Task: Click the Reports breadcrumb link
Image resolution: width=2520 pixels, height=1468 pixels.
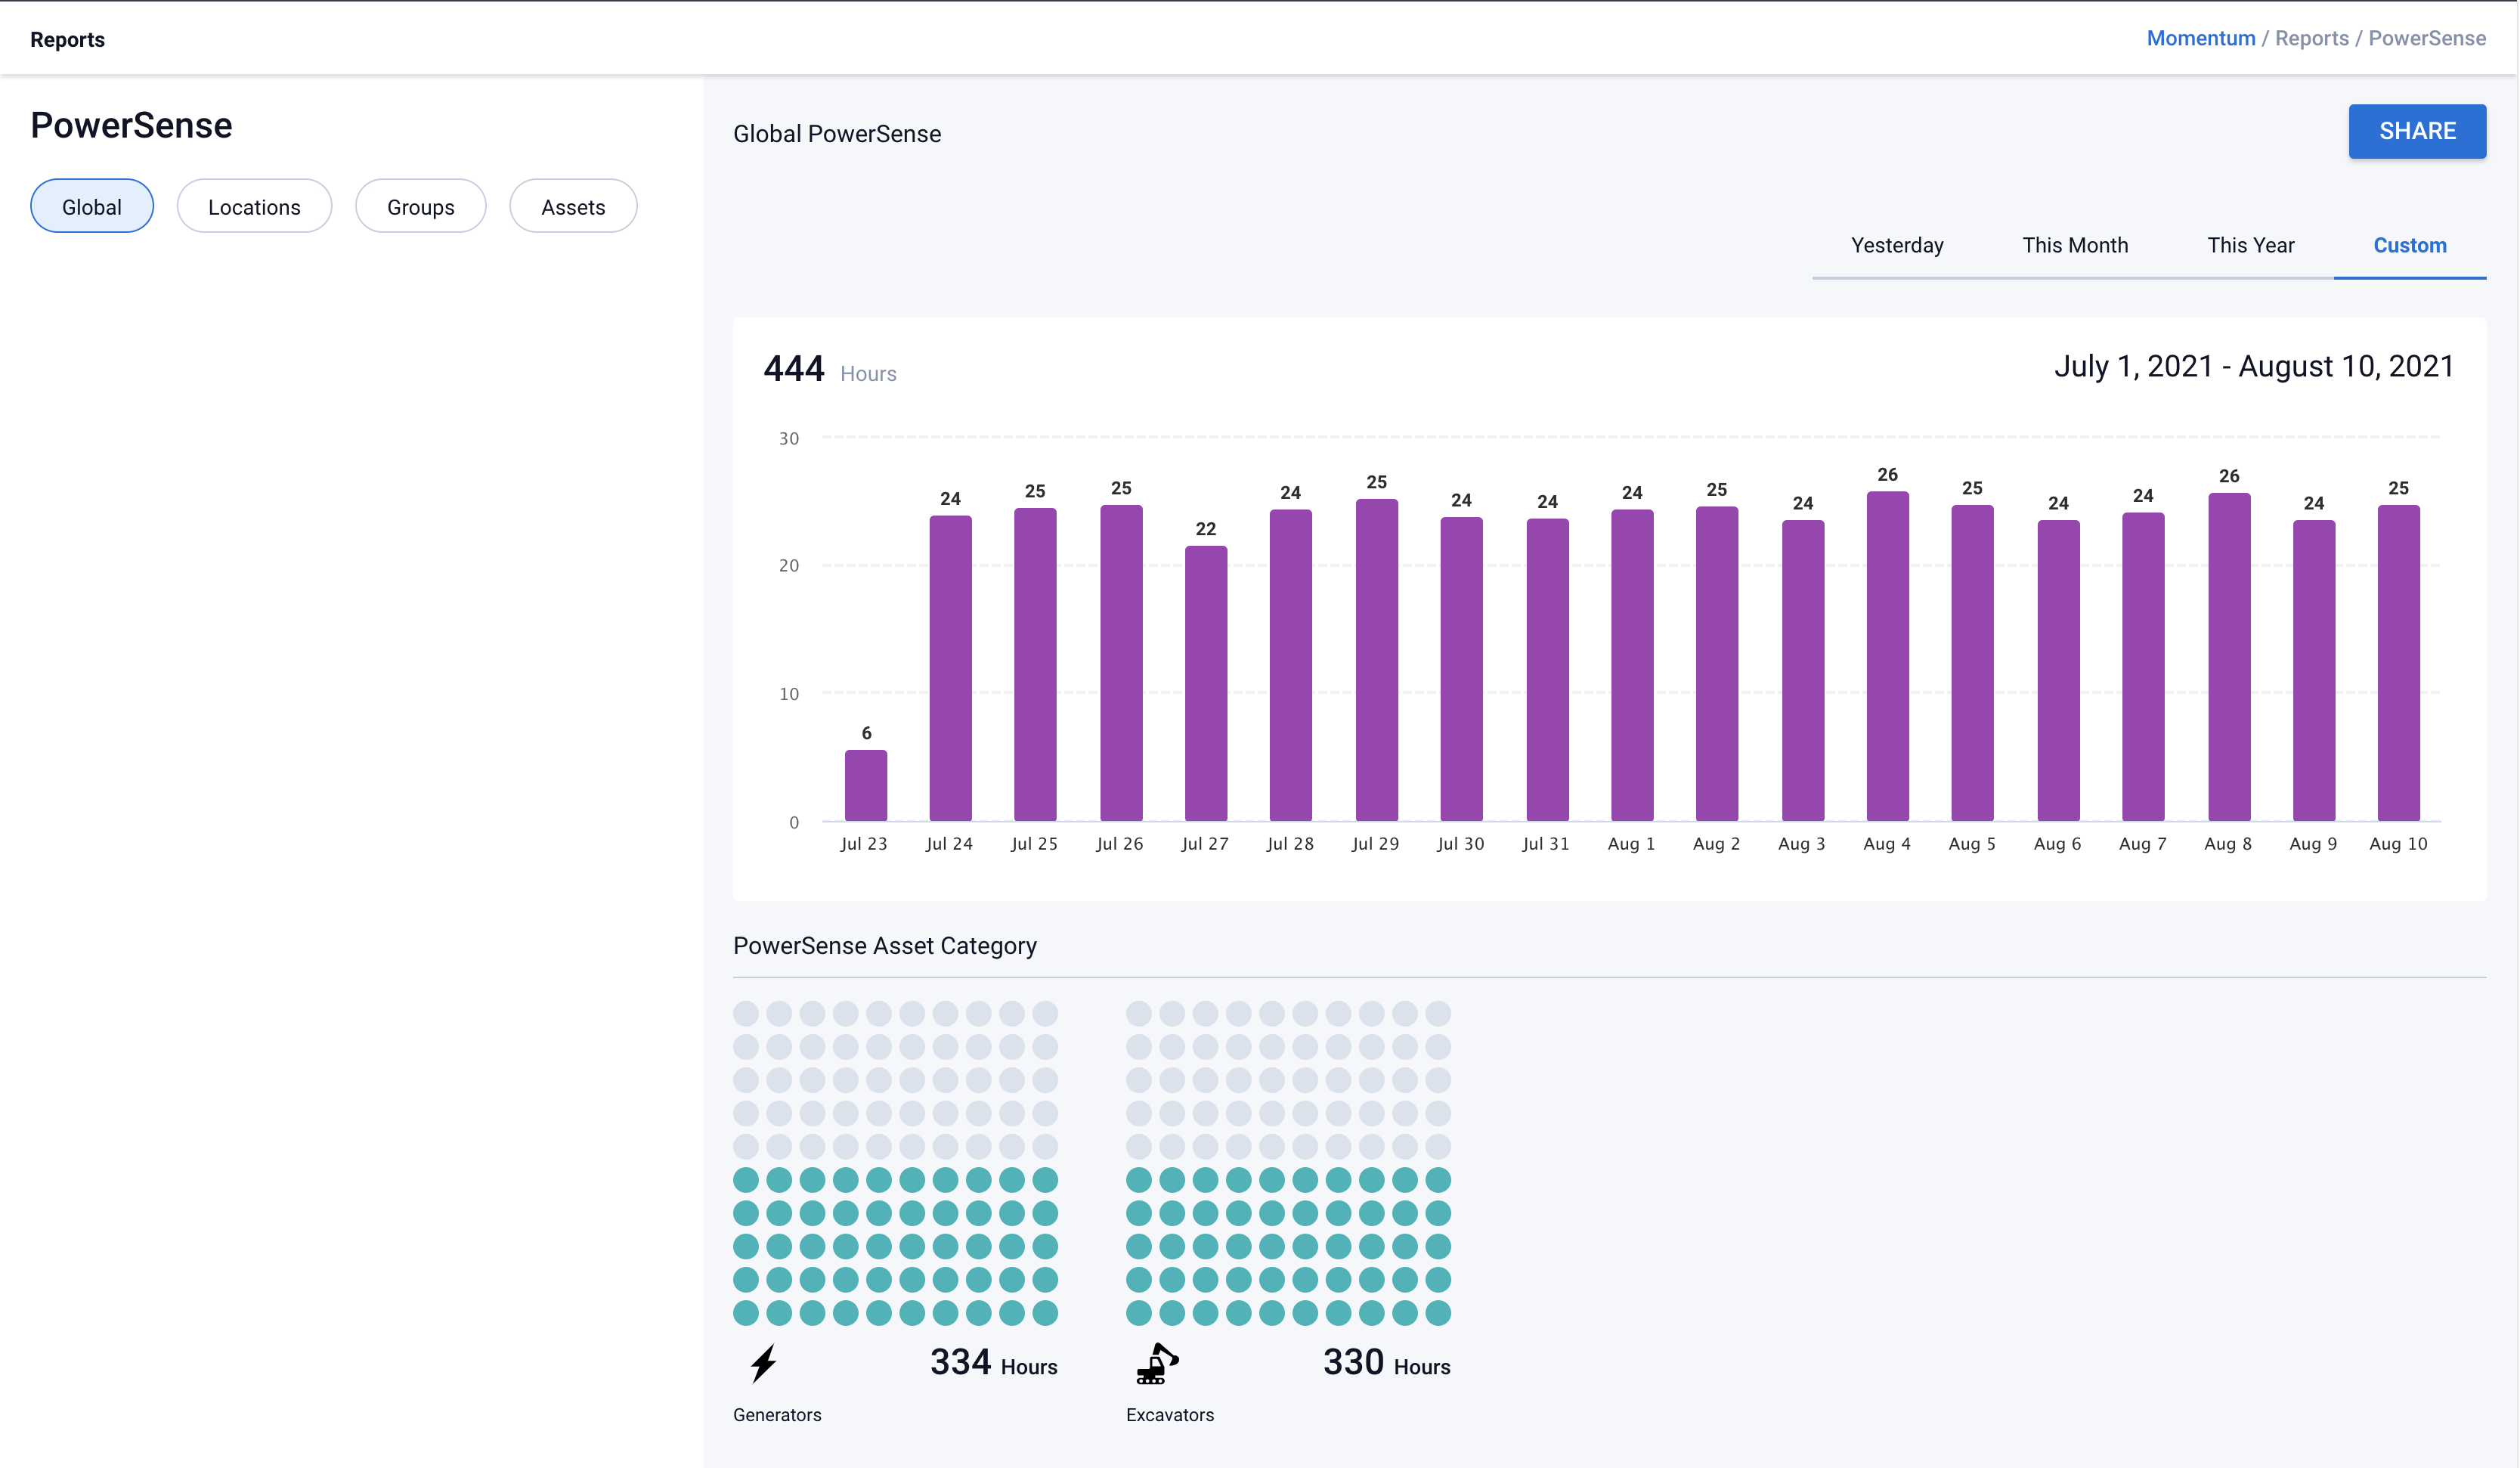Action: tap(2311, 38)
